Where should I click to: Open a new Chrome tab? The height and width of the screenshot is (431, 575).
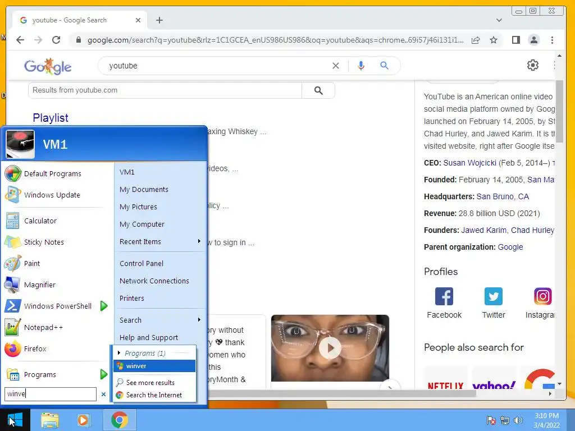(159, 20)
